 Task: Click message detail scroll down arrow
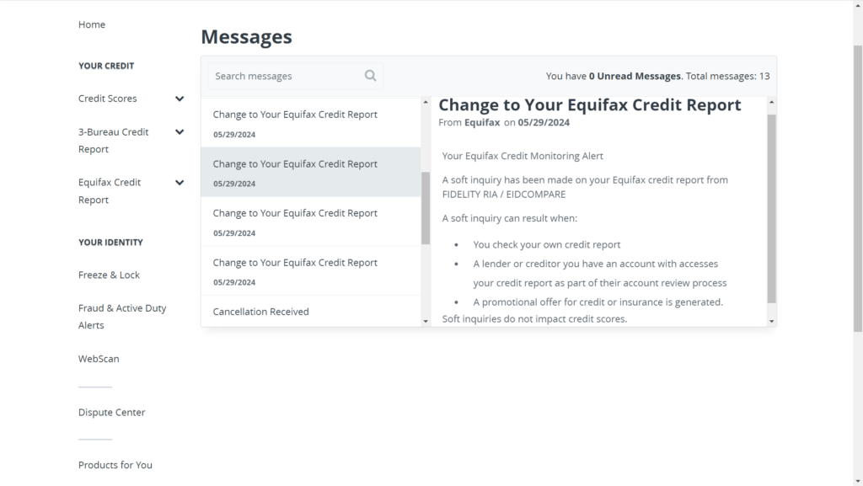point(772,321)
